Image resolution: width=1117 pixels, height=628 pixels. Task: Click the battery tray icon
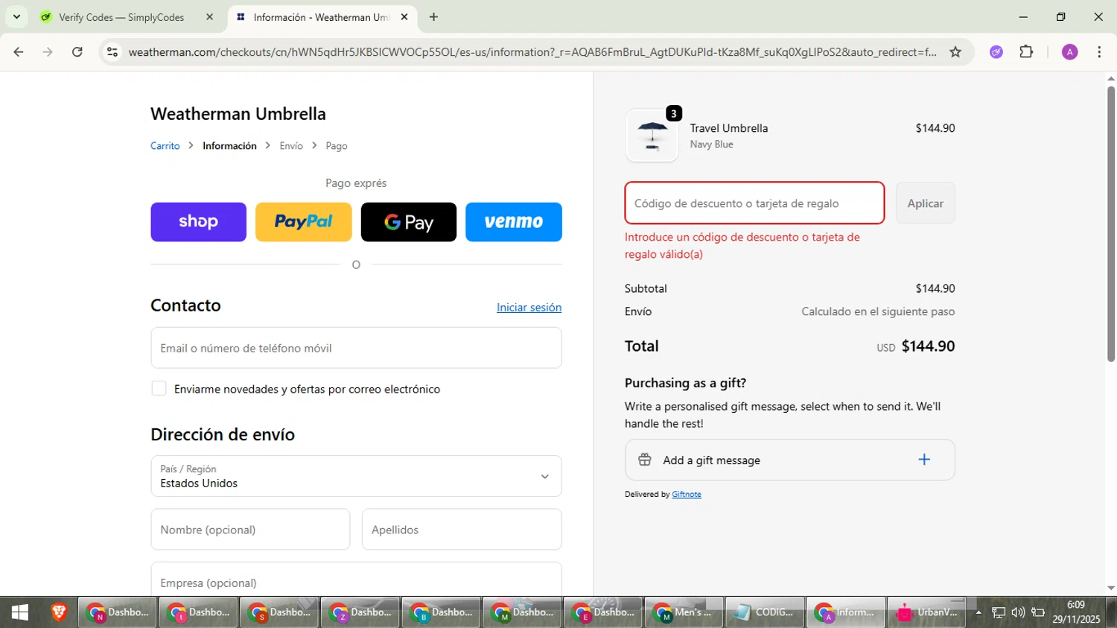pyautogui.click(x=1038, y=612)
